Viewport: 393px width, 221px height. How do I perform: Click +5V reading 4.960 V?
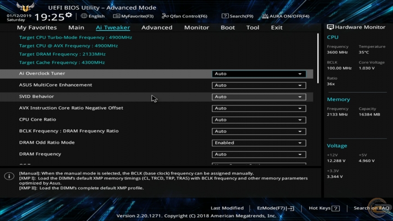(x=366, y=161)
